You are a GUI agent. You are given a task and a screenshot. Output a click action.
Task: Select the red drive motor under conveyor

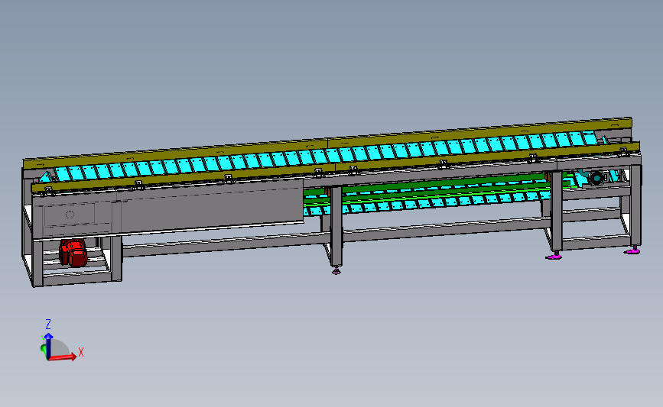point(73,253)
